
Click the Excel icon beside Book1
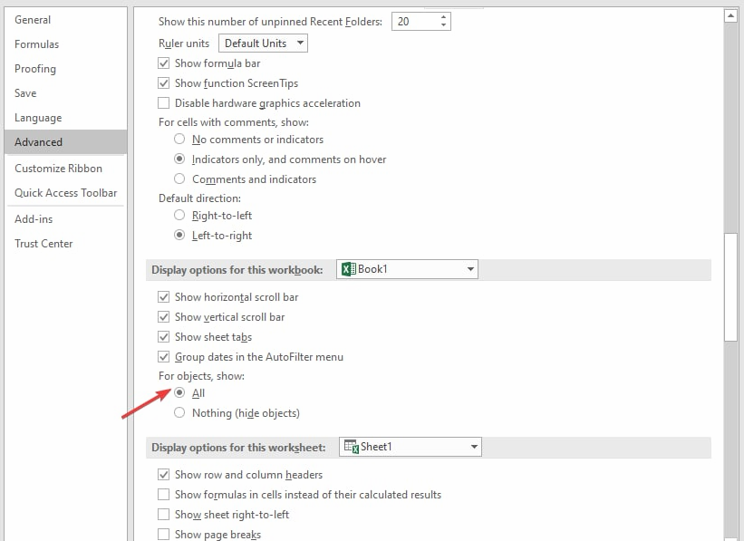click(x=348, y=269)
